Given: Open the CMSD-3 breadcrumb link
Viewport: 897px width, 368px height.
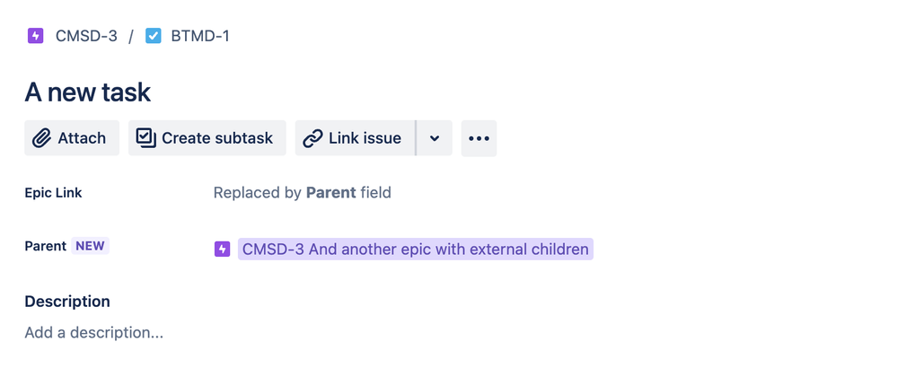Looking at the screenshot, I should coord(86,36).
